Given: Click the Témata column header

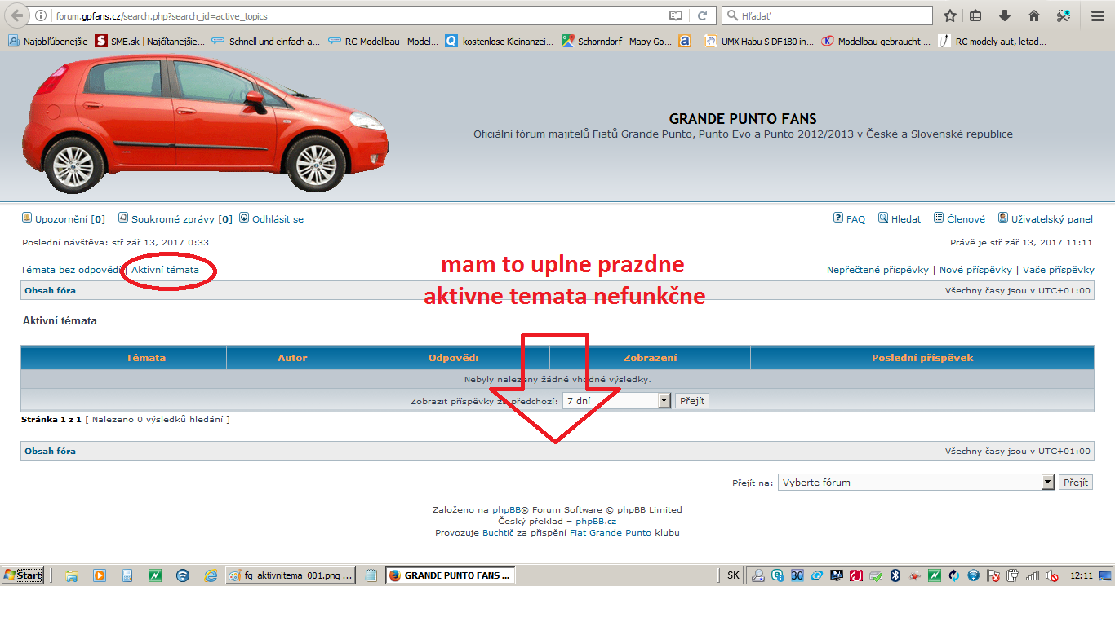Looking at the screenshot, I should coord(145,358).
